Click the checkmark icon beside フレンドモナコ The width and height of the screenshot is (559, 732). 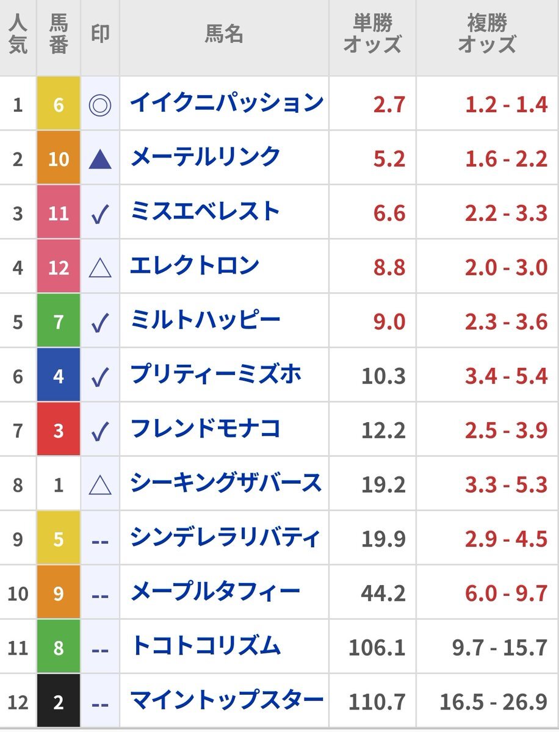(100, 431)
